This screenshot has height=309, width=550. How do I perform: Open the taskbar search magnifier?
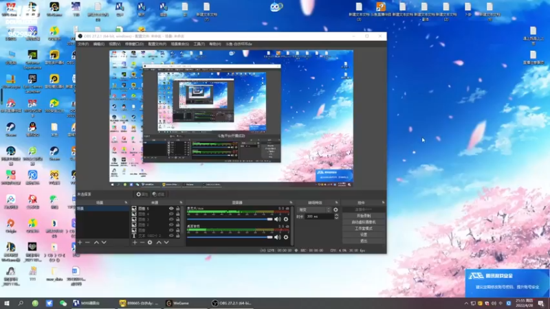pyautogui.click(x=21, y=304)
